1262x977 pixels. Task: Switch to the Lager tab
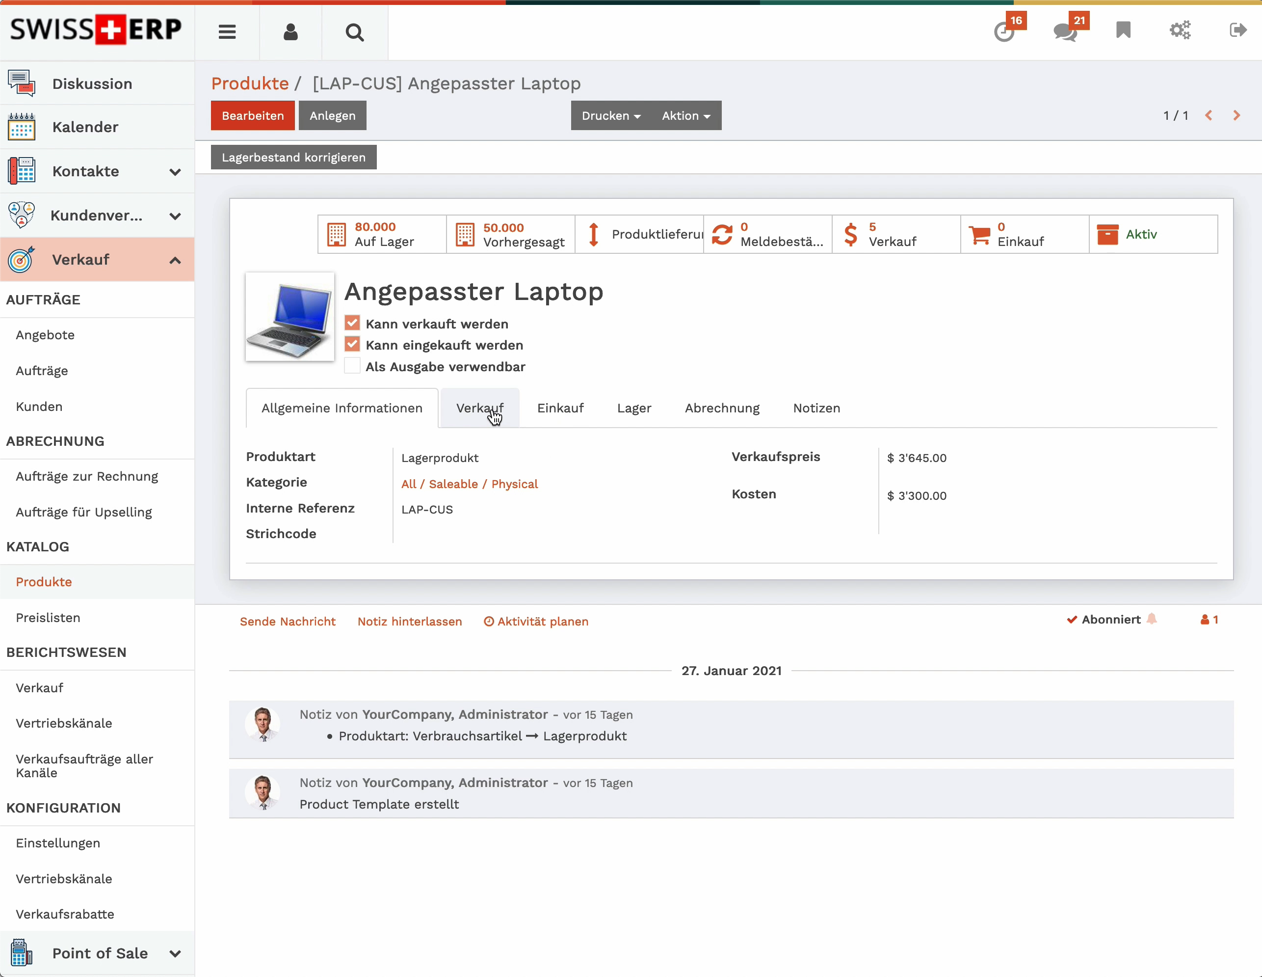point(634,408)
